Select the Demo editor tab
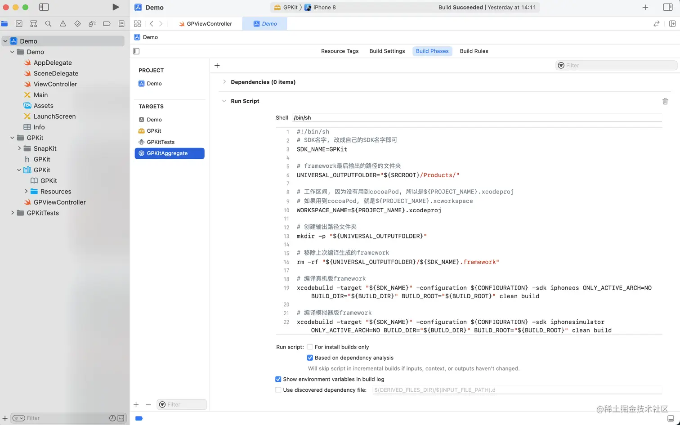This screenshot has width=680, height=425. click(265, 24)
